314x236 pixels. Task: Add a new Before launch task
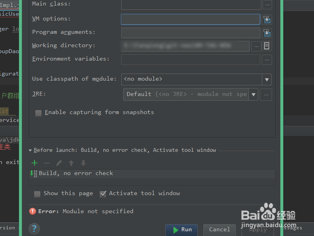pos(34,162)
